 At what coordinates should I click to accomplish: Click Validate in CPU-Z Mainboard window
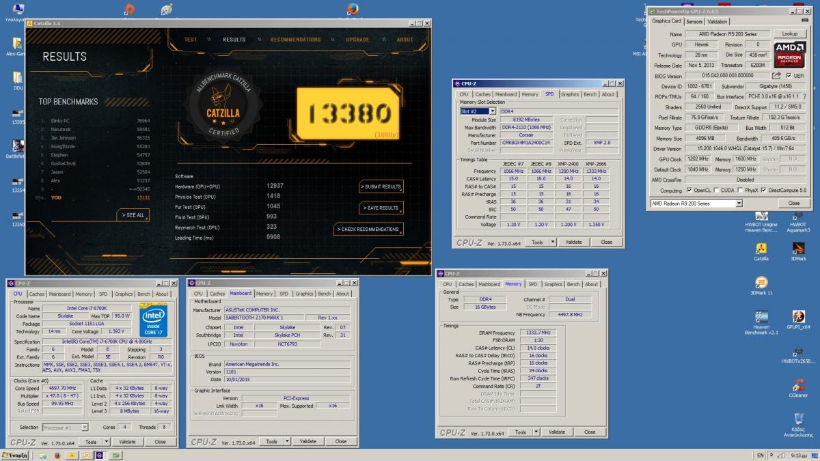pyautogui.click(x=307, y=441)
